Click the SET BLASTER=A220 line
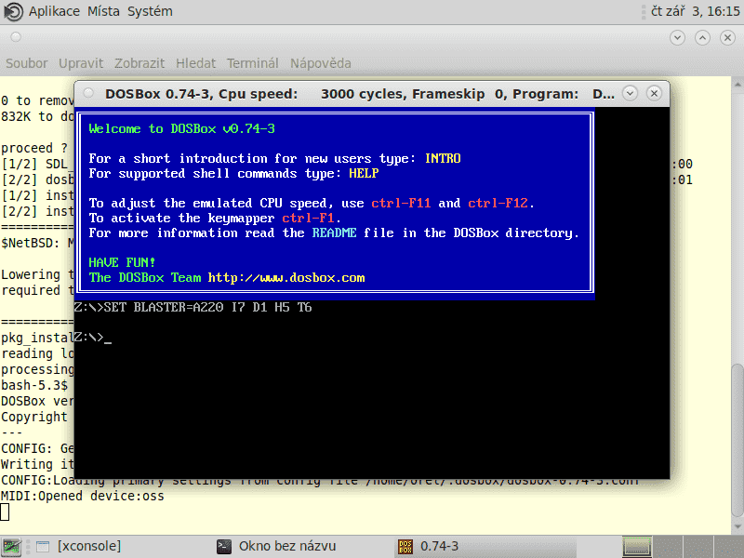The image size is (744, 558). pos(193,308)
